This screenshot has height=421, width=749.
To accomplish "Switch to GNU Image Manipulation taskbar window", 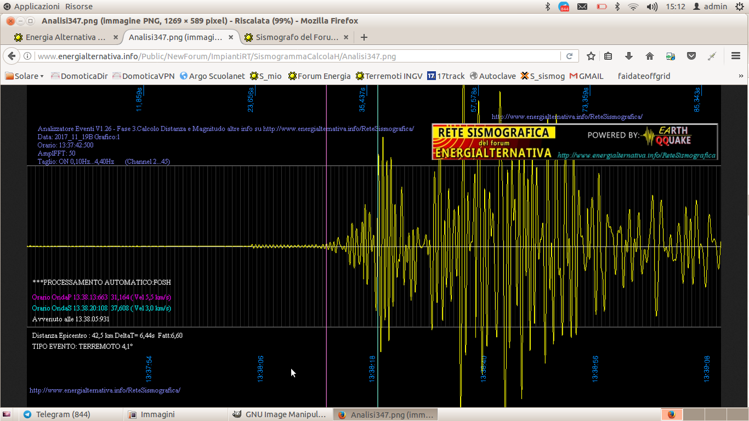I will [280, 414].
